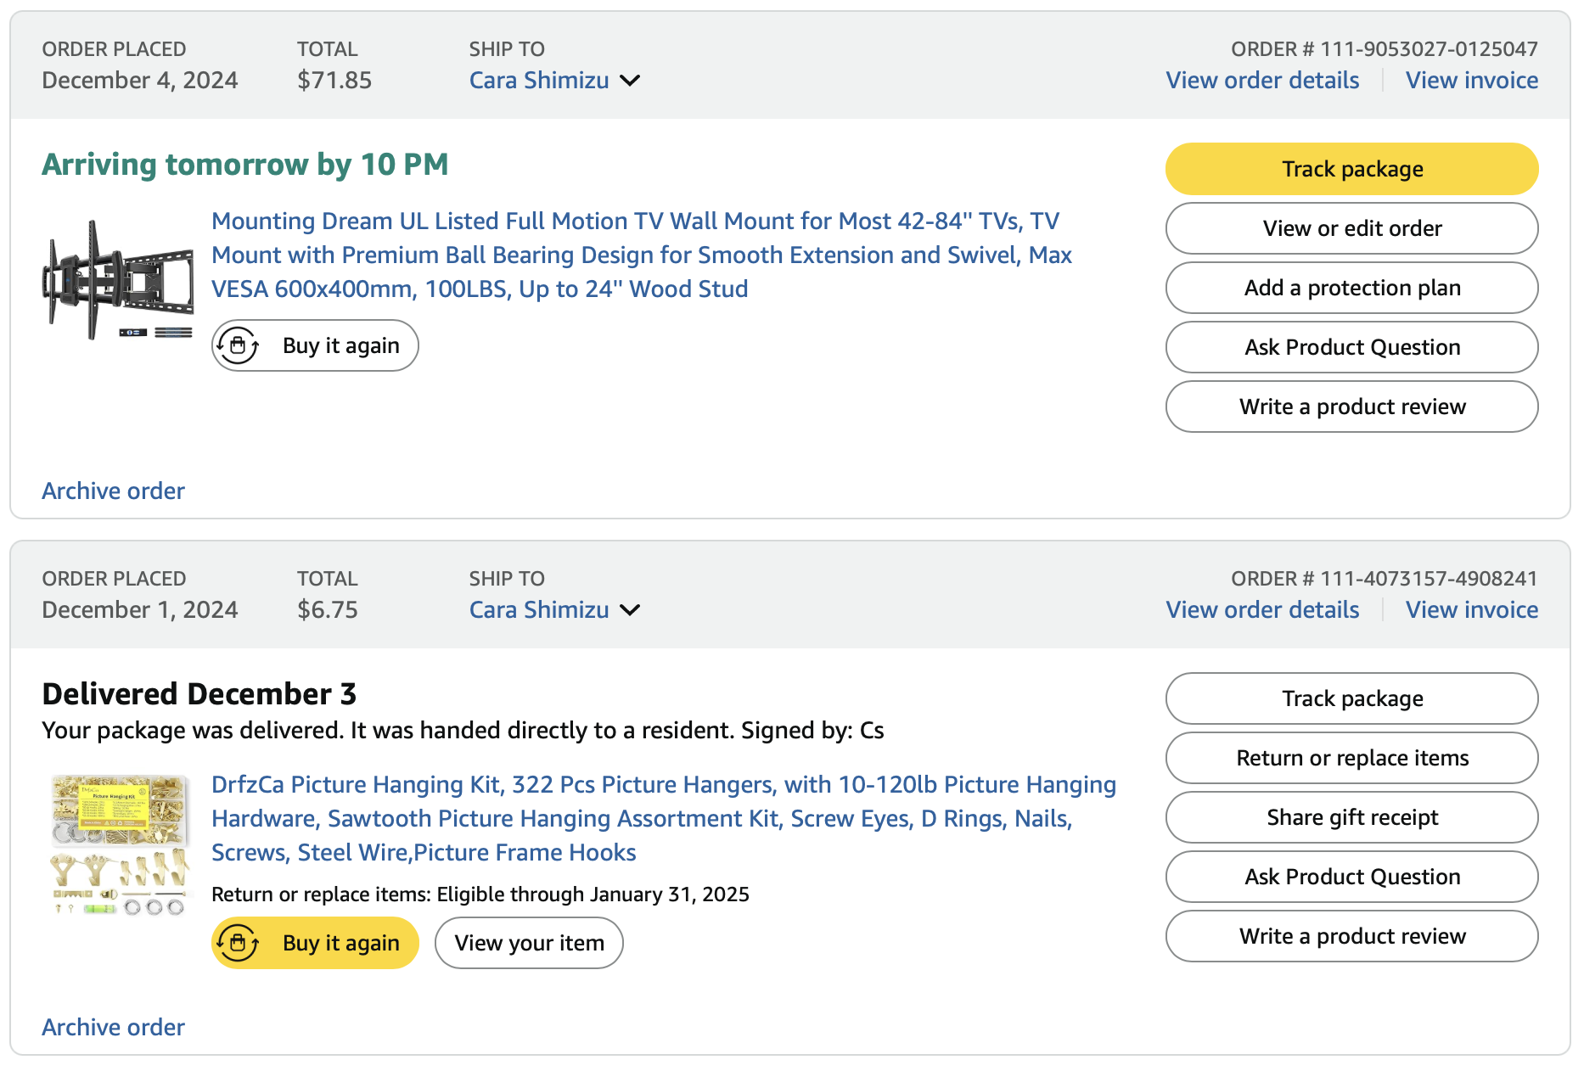Screen dimensions: 1584x1071
Task: Open View or edit order
Action: [1351, 228]
